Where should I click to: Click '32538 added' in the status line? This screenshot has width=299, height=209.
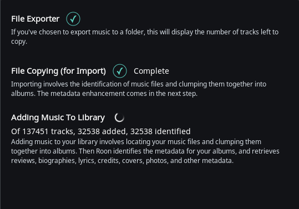pyautogui.click(x=102, y=131)
